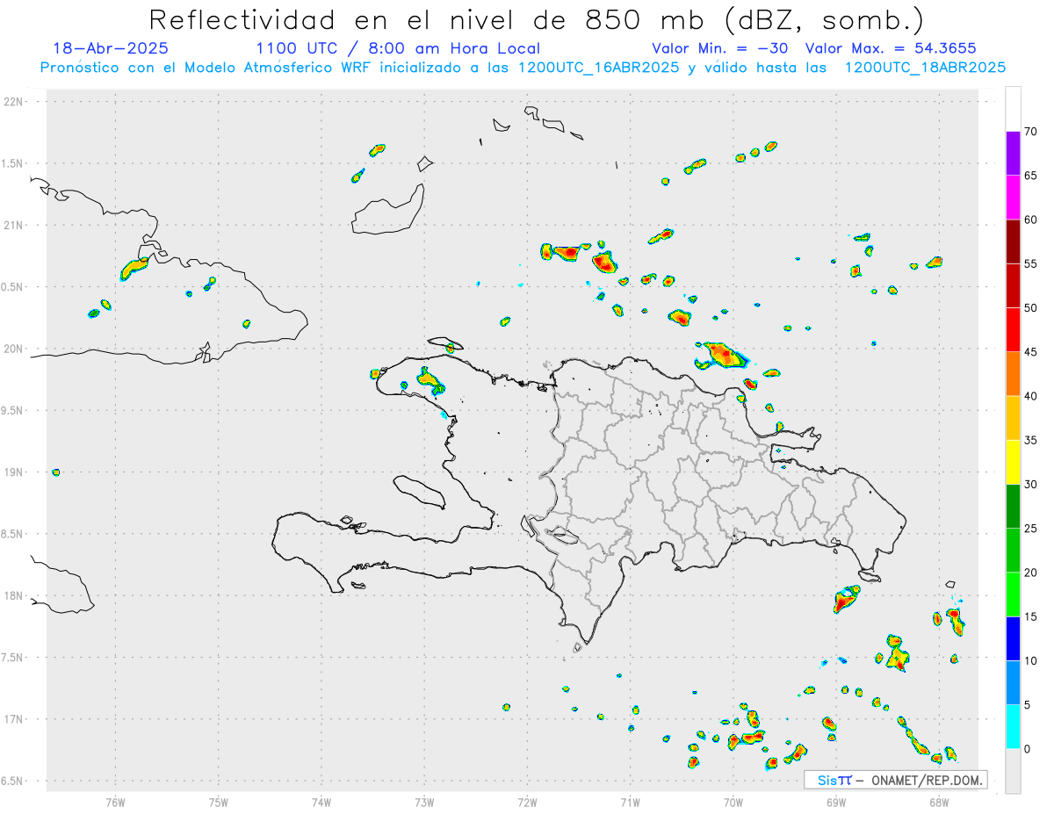
Task: Select the cyan 0–5 dBZ legend swatch
Action: 1013,727
